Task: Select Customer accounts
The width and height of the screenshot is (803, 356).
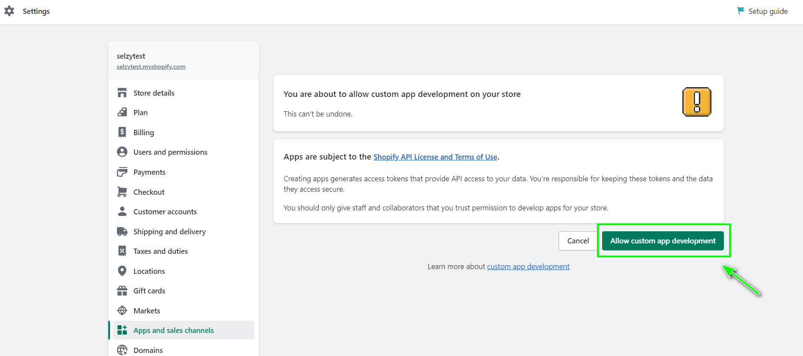Action: coord(183,212)
